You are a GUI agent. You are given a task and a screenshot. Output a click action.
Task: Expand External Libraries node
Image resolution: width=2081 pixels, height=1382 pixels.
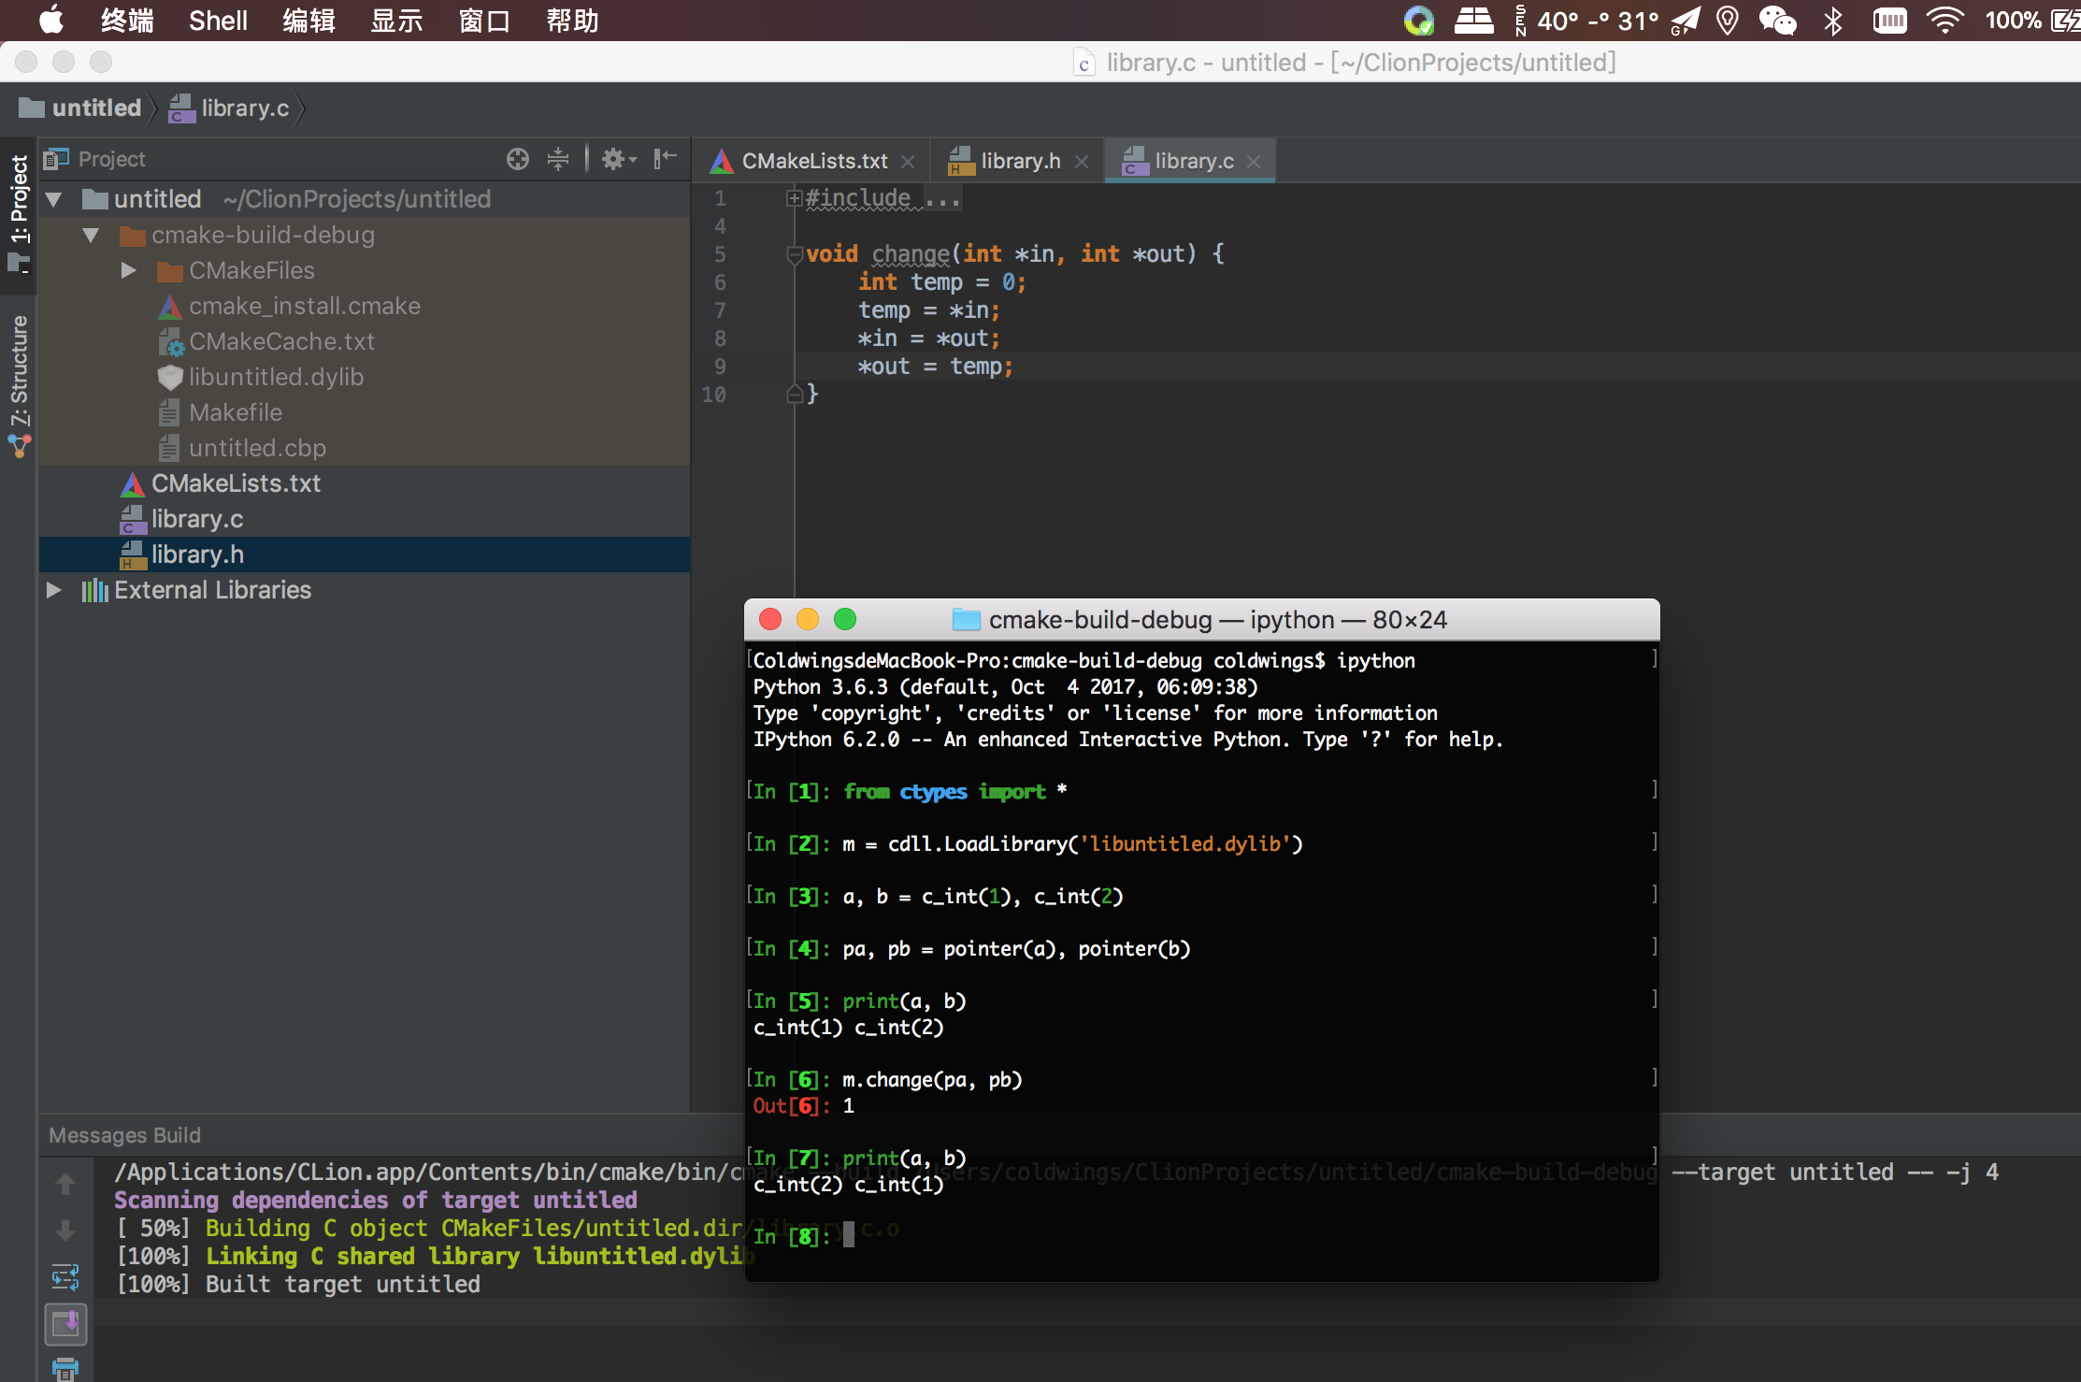click(54, 591)
